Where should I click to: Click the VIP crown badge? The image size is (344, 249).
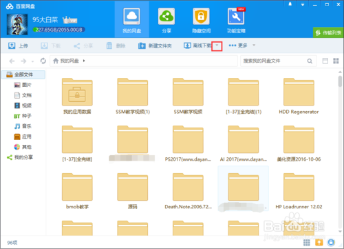click(70, 20)
